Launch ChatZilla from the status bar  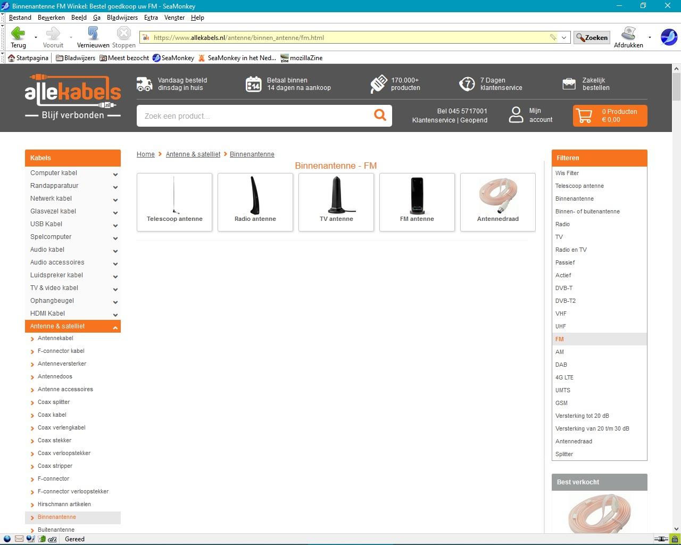pyautogui.click(x=52, y=539)
